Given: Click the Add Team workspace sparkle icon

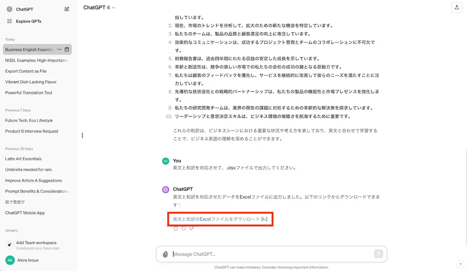Looking at the screenshot, I should coord(10,245).
